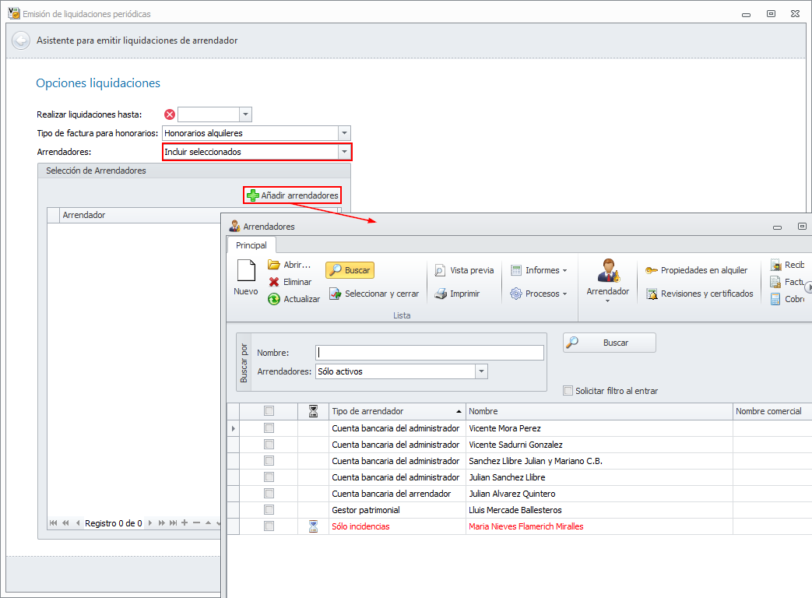This screenshot has height=598, width=812.
Task: Click the Imprimir printer icon
Action: pyautogui.click(x=440, y=294)
